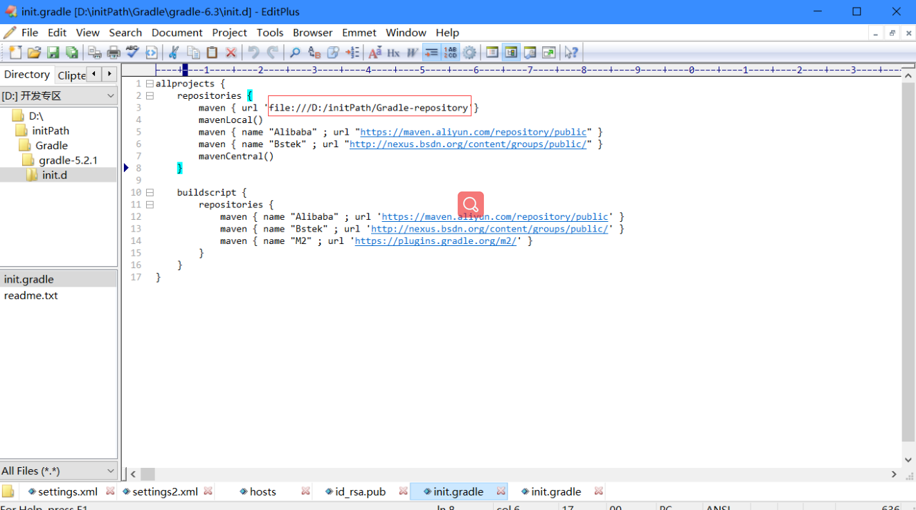Image resolution: width=916 pixels, height=510 pixels.
Task: Click the context help arrow-question icon
Action: point(571,53)
